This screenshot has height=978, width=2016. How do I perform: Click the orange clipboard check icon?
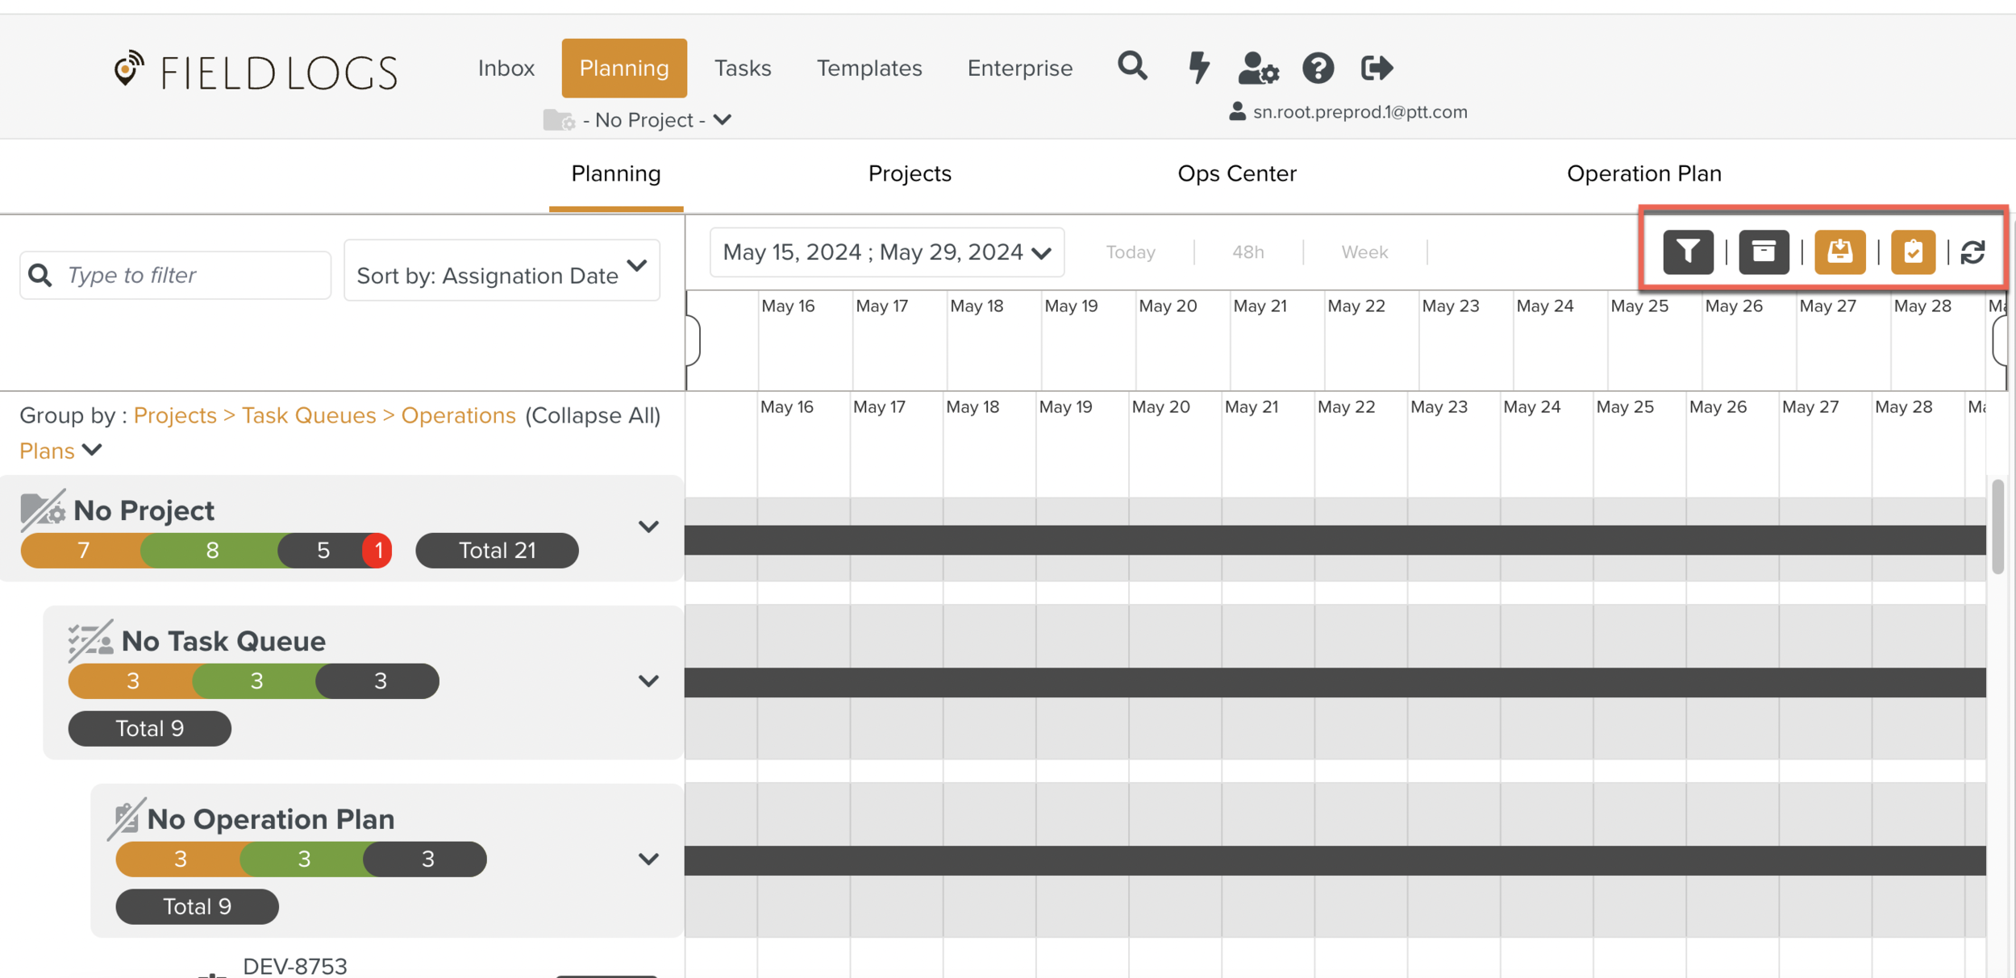point(1913,252)
